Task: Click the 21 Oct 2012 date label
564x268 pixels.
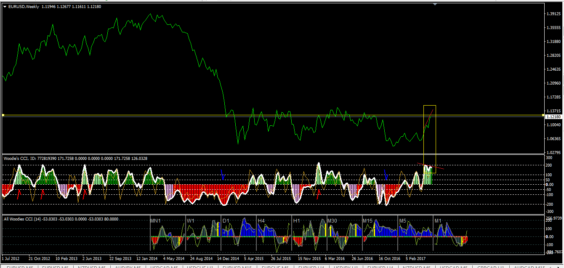Action: pyautogui.click(x=39, y=258)
